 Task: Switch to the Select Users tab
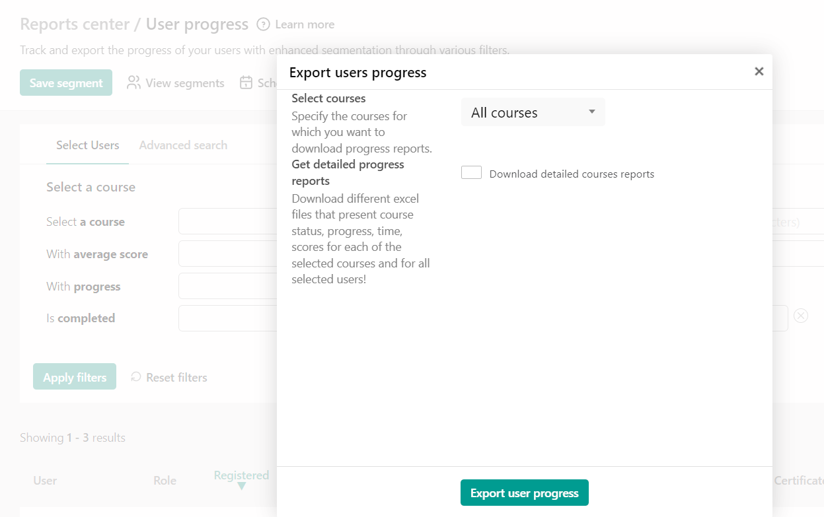click(x=87, y=145)
